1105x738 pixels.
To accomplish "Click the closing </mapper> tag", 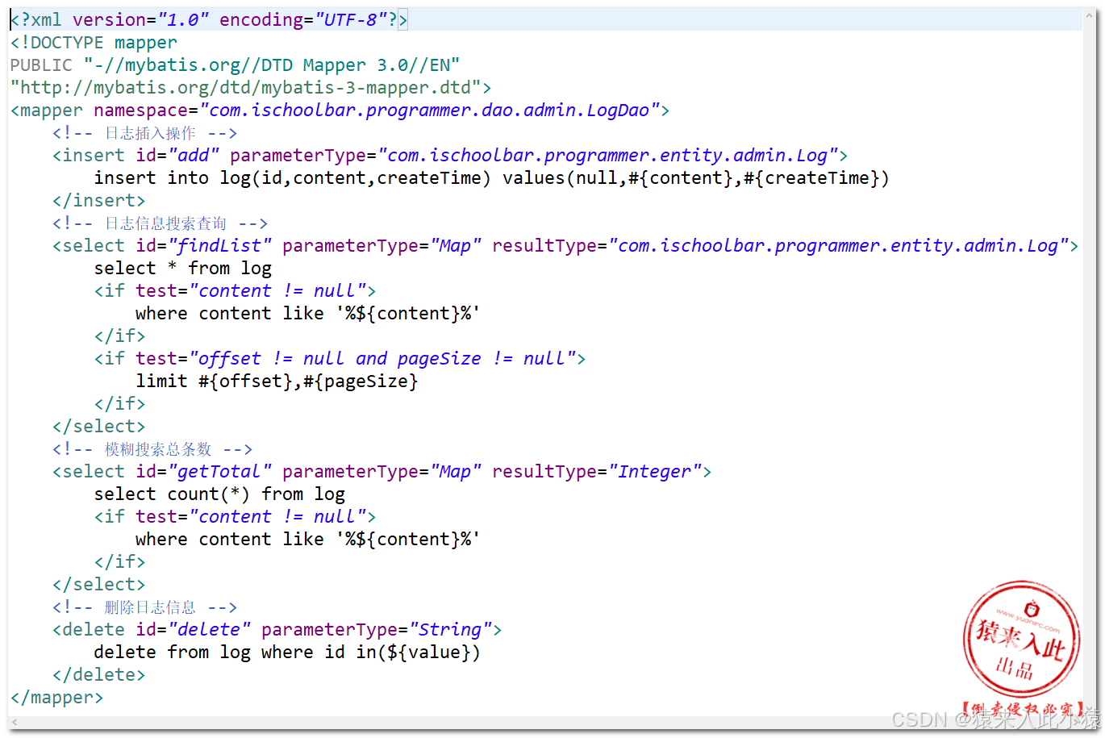I will (56, 697).
